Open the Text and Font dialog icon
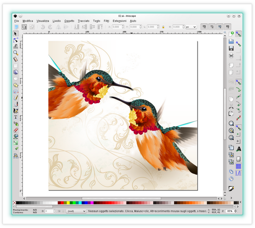Image resolution: width=255 pixels, height=228 pixels. (x=239, y=148)
